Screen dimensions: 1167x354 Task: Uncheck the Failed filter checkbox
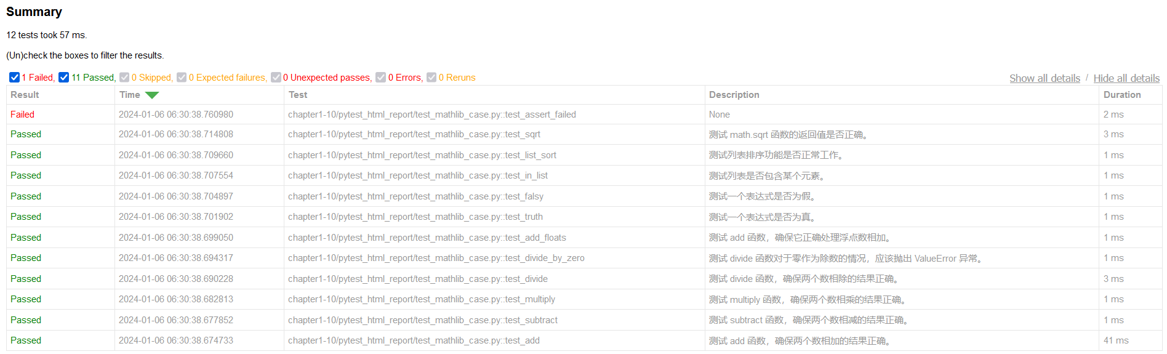click(15, 78)
